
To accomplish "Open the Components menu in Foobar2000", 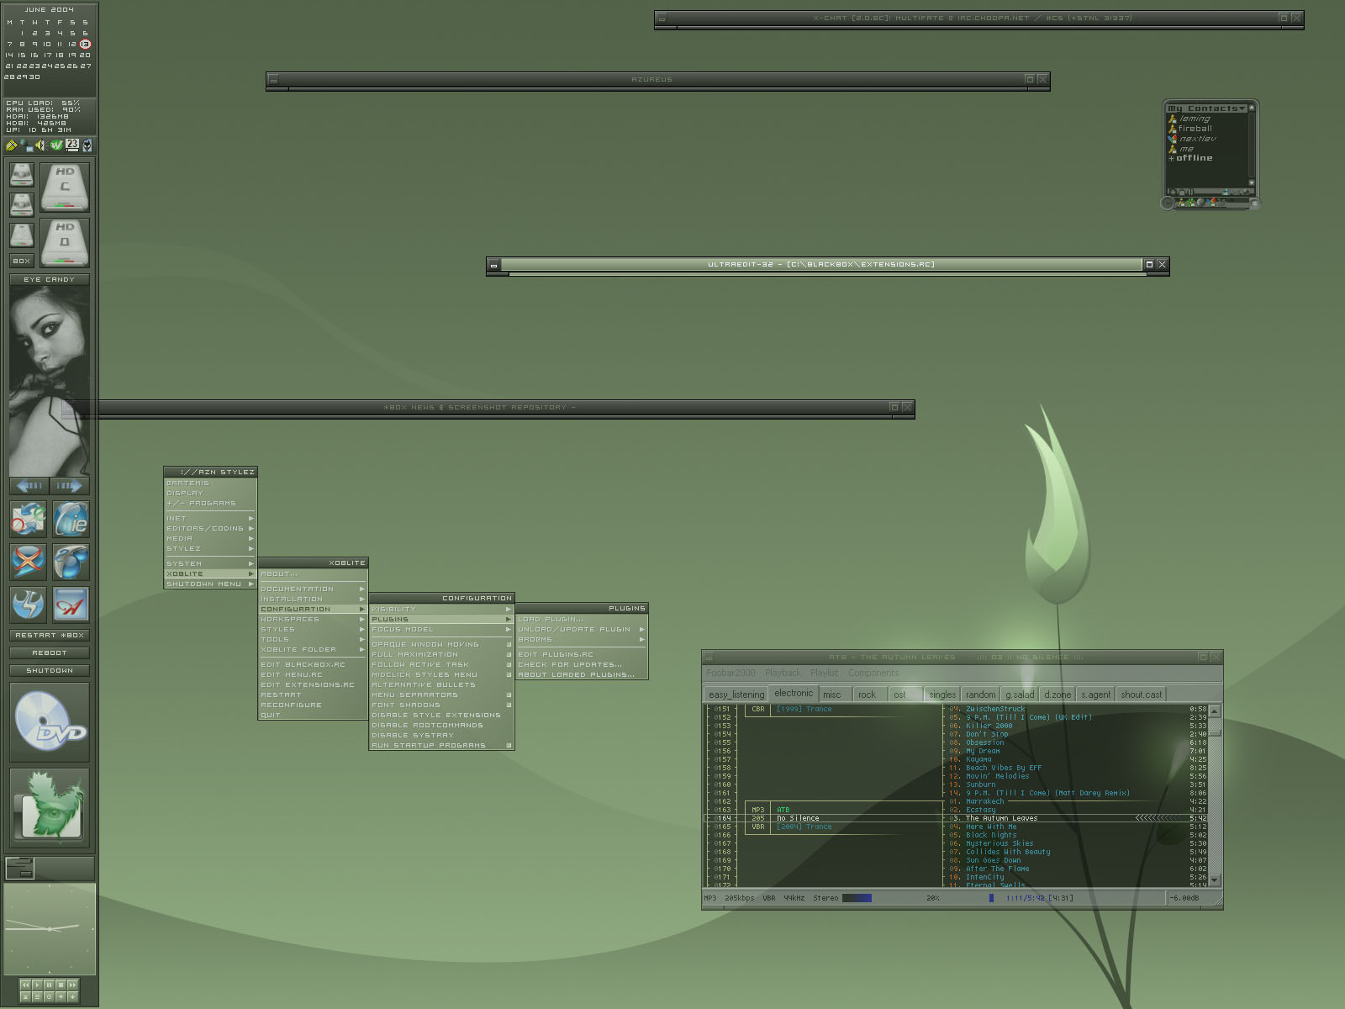I will coord(873,673).
